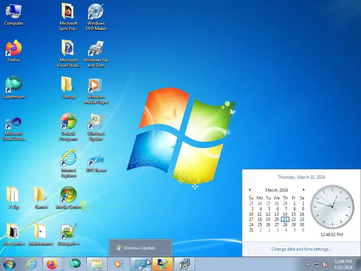Viewport: 361px width, 271px height.
Task: Select March 14 in the calendar
Action: coord(285,214)
